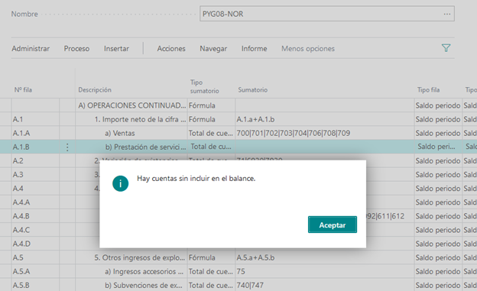Click the Tipo fila column header
Viewport: 477px width, 291px height.
point(428,90)
